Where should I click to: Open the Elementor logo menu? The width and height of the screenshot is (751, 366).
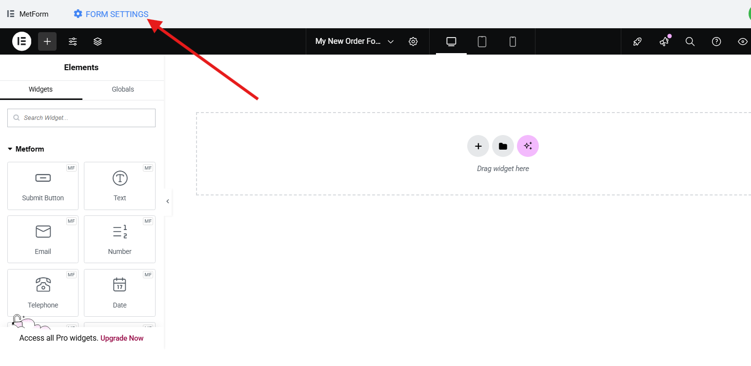point(22,41)
